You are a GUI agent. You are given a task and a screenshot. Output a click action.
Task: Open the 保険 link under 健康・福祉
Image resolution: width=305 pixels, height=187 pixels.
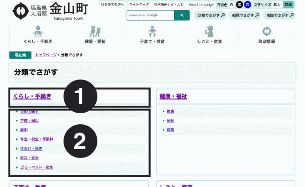pyautogui.click(x=170, y=130)
